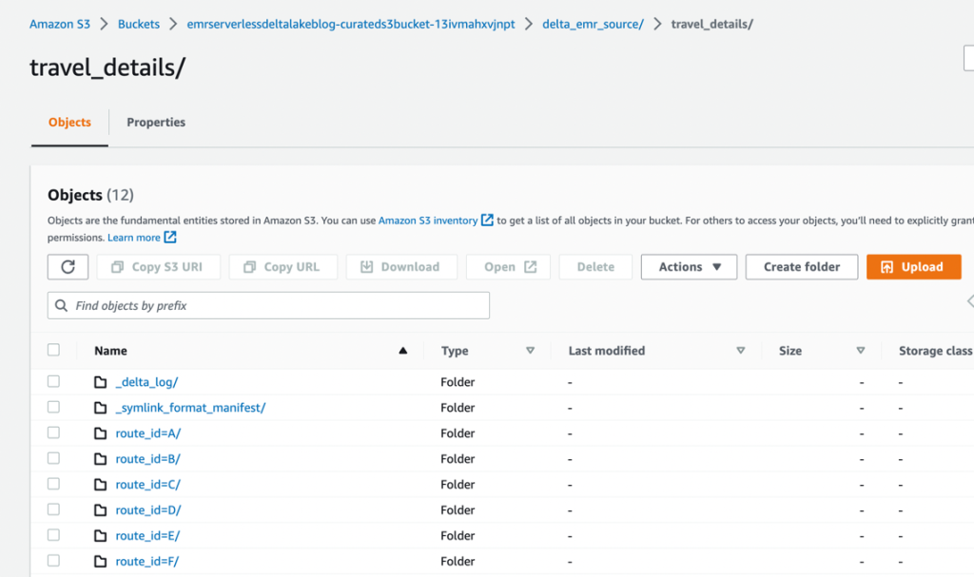Open the route_id=F/ folder link
The height and width of the screenshot is (577, 974).
[147, 562]
